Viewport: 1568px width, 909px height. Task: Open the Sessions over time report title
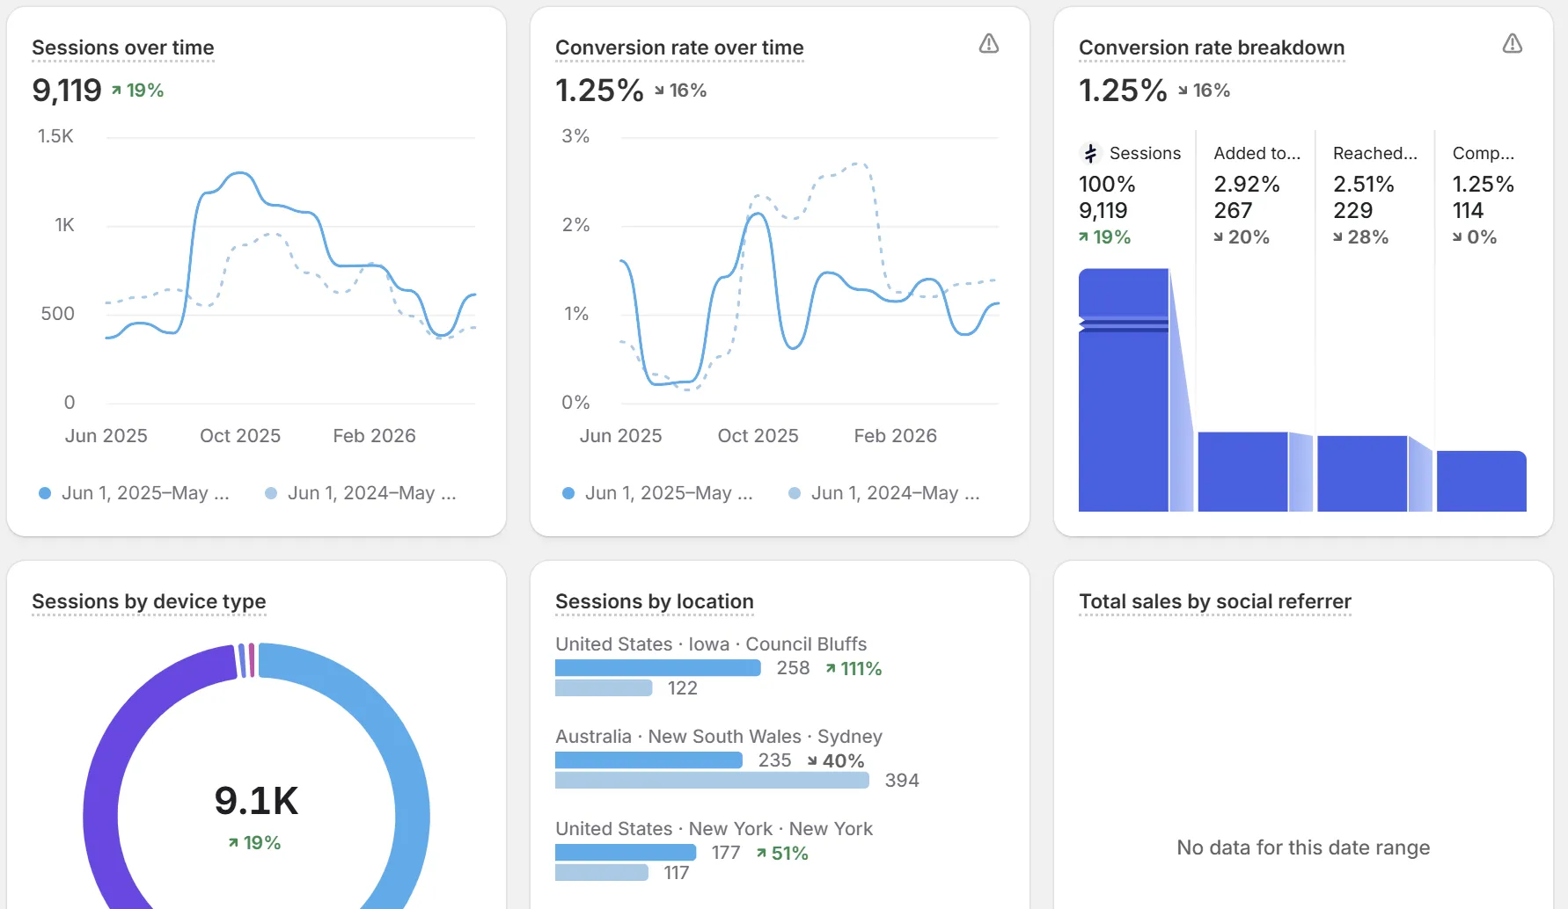pyautogui.click(x=123, y=47)
